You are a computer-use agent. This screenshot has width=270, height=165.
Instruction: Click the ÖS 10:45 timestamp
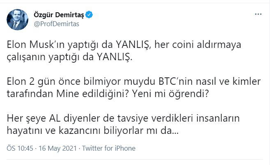coord(19,148)
